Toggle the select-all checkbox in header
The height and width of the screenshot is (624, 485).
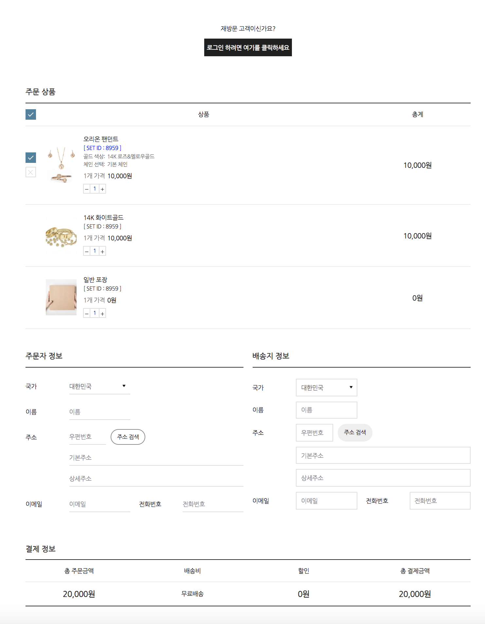tap(31, 114)
